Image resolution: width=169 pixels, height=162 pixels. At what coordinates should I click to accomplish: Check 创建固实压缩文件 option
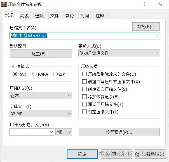(84, 89)
